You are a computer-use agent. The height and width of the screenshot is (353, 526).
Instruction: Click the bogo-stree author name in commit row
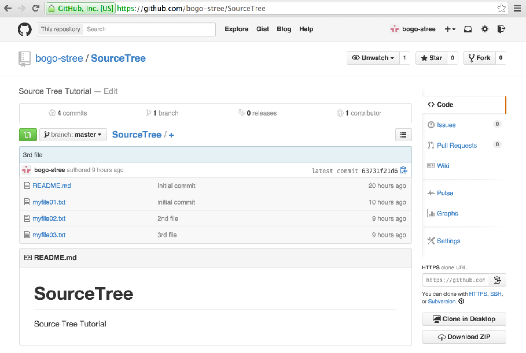pyautogui.click(x=50, y=170)
